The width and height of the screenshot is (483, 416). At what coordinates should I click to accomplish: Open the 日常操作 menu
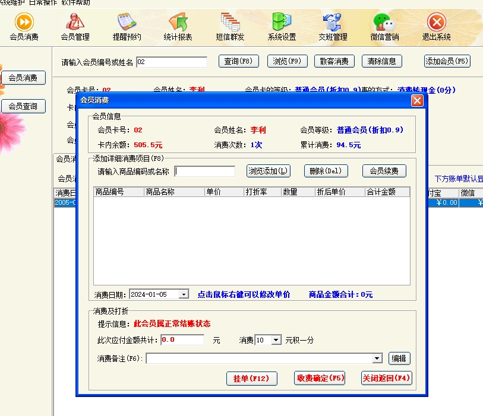coord(45,3)
